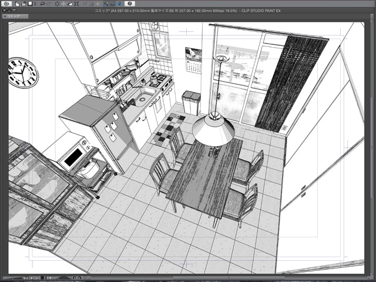Toggle Snap to Ruler

coord(106,4)
